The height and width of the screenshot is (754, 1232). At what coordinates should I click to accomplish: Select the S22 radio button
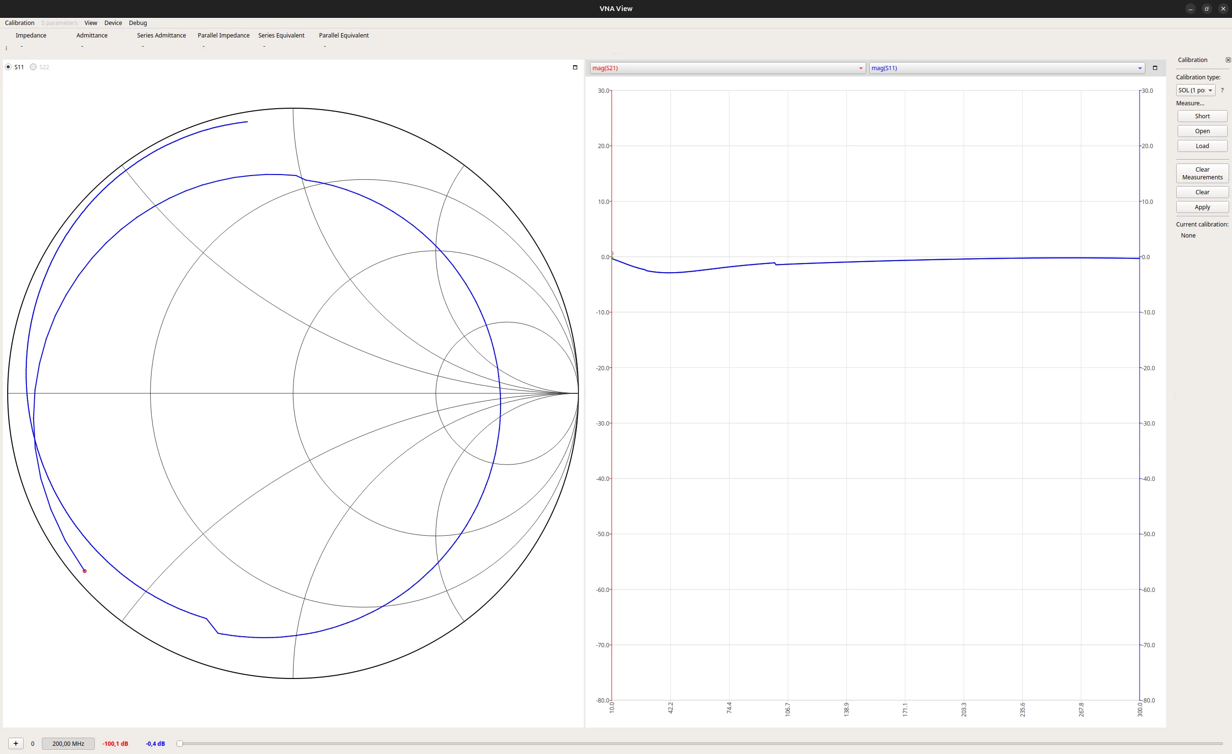tap(33, 67)
